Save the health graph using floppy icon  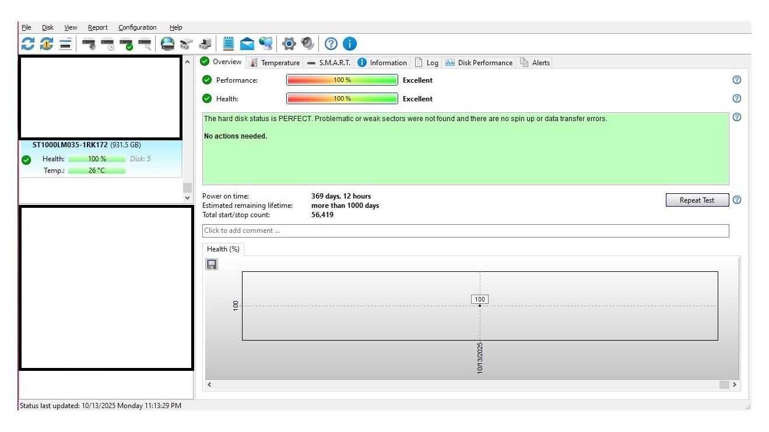[x=212, y=264]
